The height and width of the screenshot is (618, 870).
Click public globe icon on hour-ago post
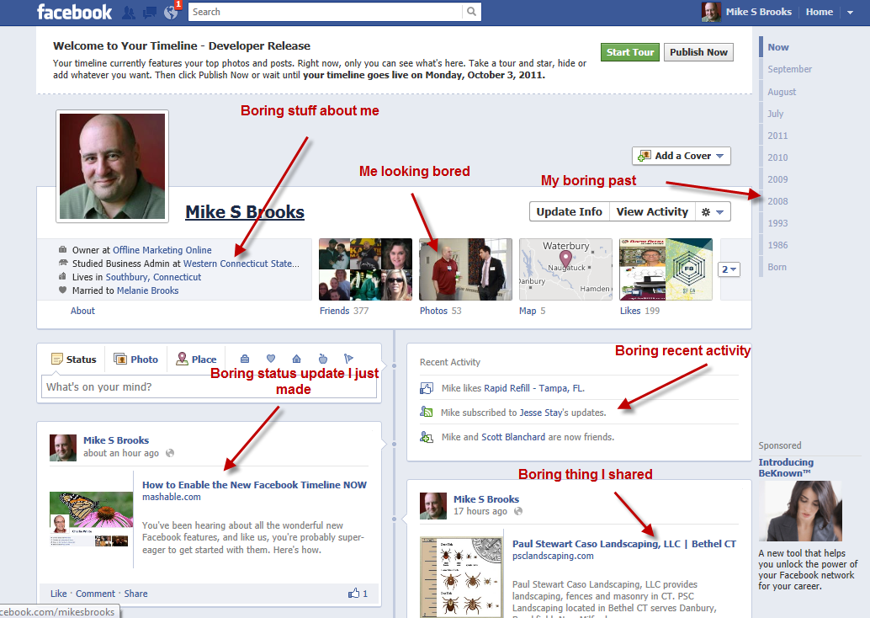coord(170,453)
